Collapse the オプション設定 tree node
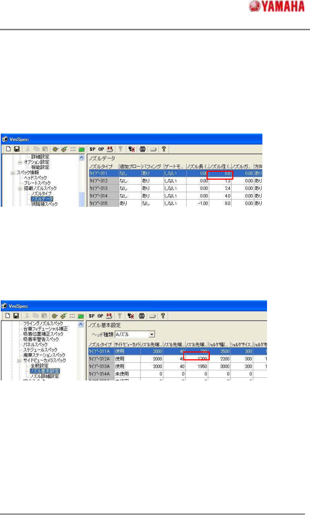This screenshot has width=310, height=515. point(21,162)
